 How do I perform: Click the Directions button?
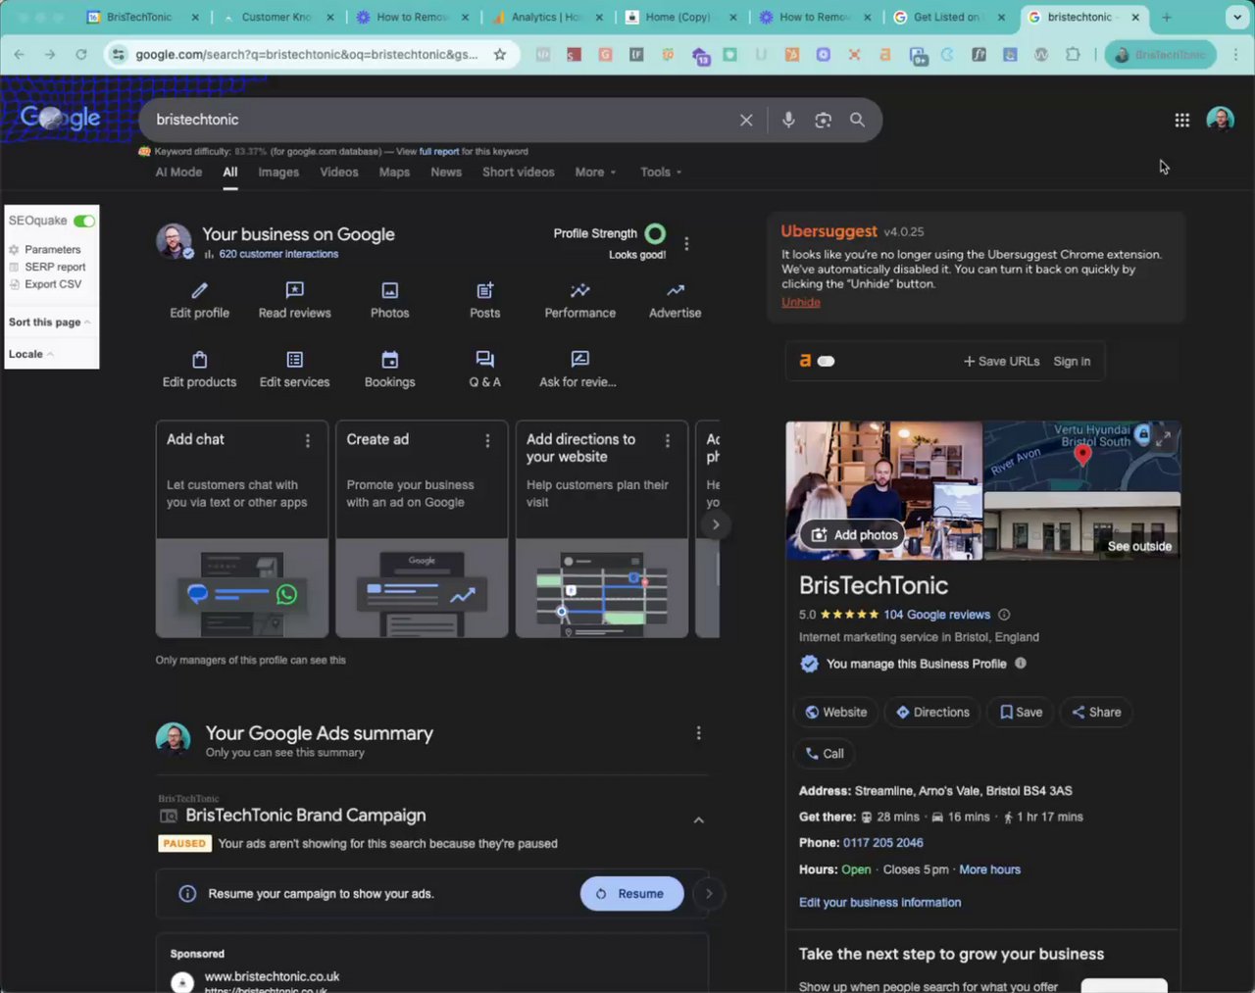(932, 713)
